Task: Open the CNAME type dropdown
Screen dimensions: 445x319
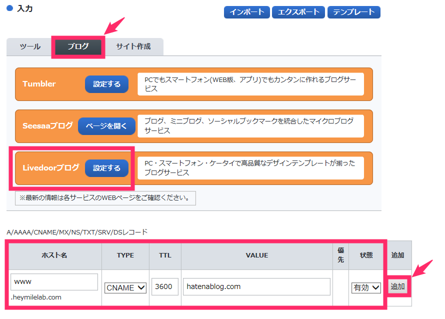Action: pyautogui.click(x=125, y=288)
